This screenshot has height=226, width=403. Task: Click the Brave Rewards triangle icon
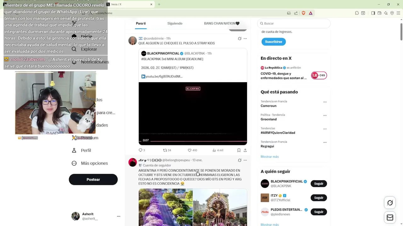coord(310,13)
